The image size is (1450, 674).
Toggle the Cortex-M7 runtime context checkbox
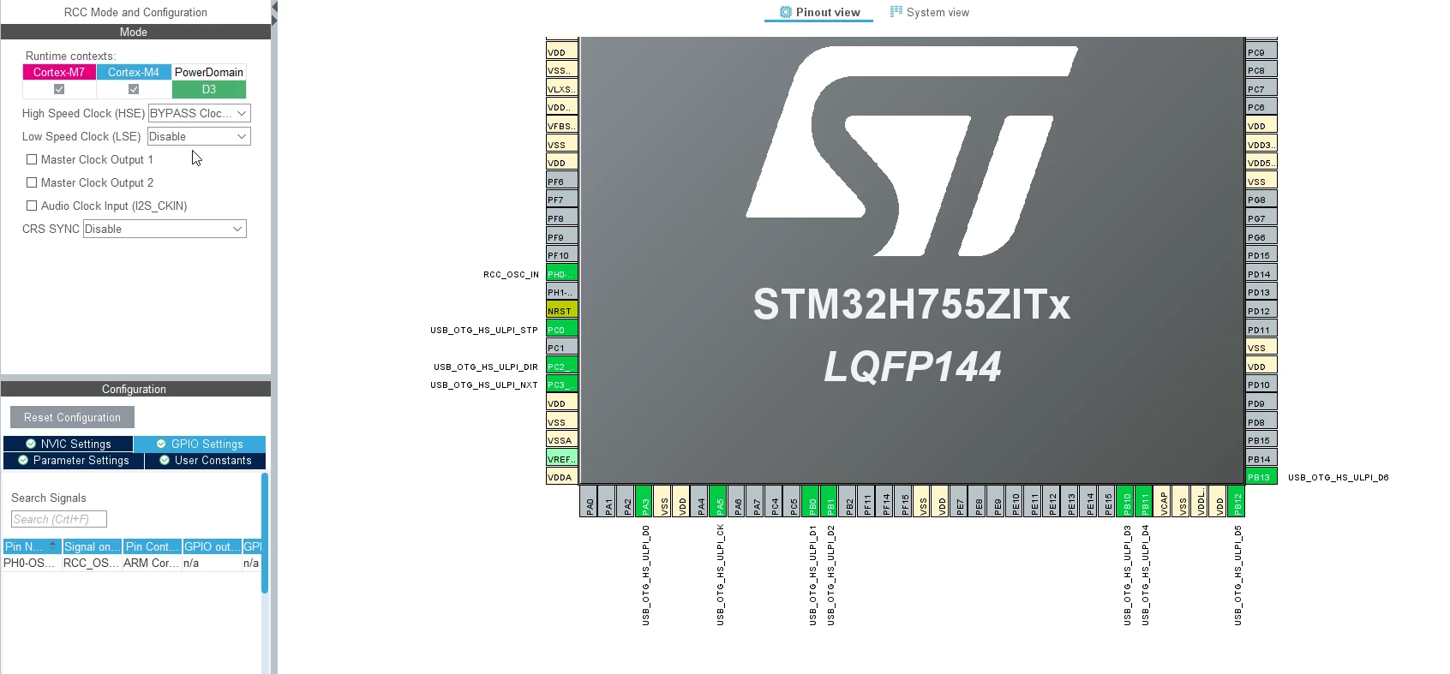point(59,89)
